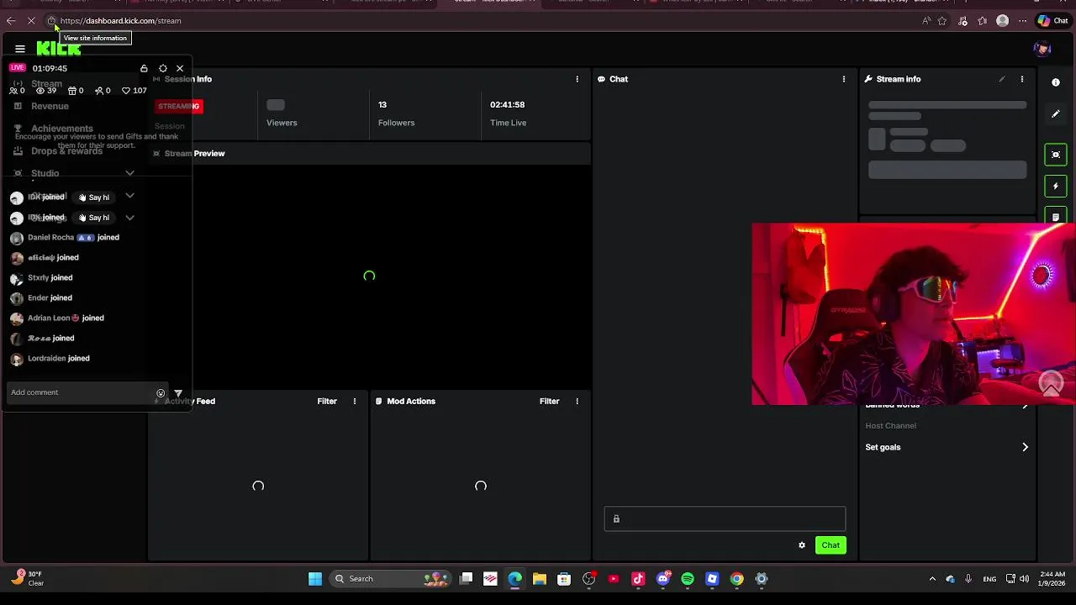The image size is (1076, 605).
Task: Open Copilot Chat button in Edge
Action: [x=1052, y=21]
